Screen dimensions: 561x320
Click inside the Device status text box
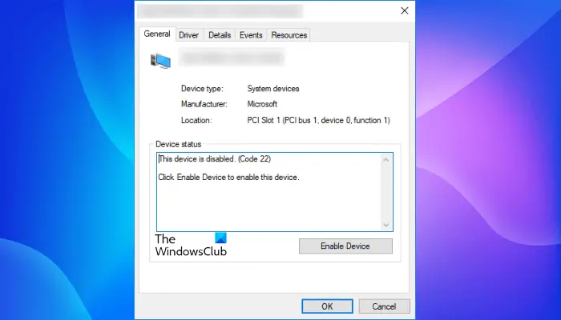point(264,204)
